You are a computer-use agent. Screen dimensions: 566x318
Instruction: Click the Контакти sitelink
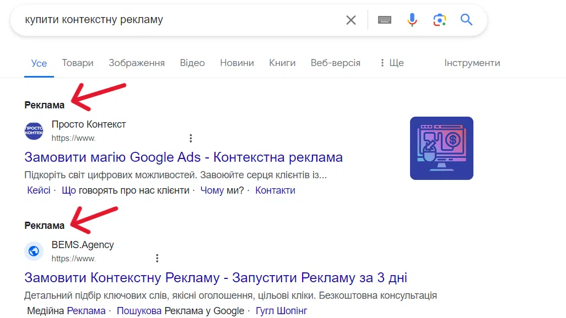click(x=275, y=190)
